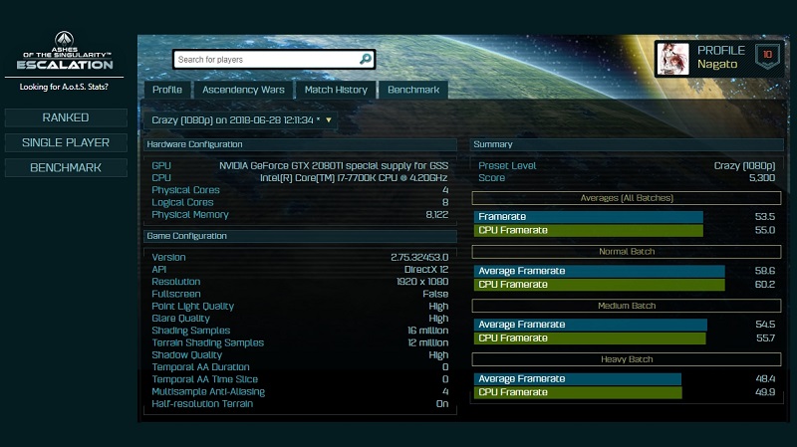Click the Normal Batch CPU Framerate bar
This screenshot has height=447, width=797.
(x=600, y=285)
